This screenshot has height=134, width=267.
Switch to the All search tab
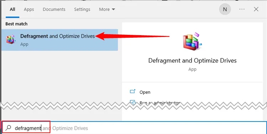[x=12, y=9]
